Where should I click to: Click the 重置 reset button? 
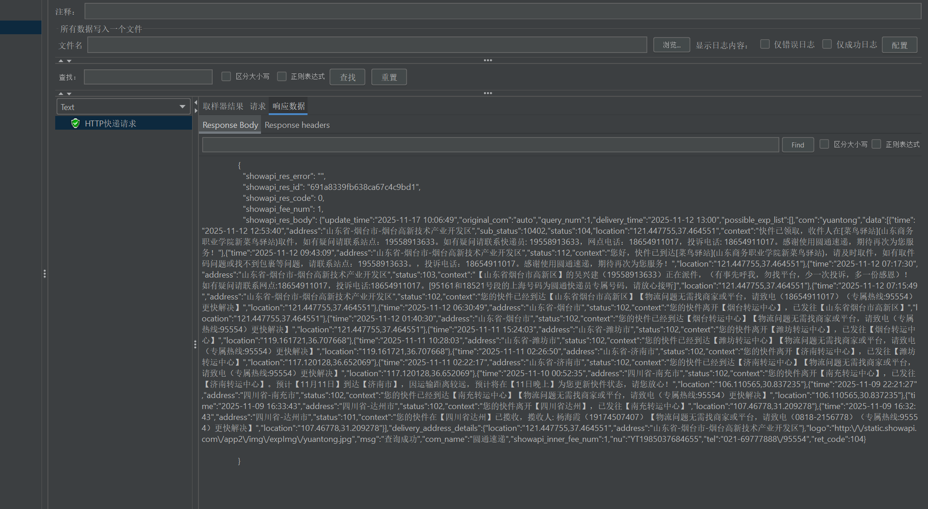coord(389,77)
